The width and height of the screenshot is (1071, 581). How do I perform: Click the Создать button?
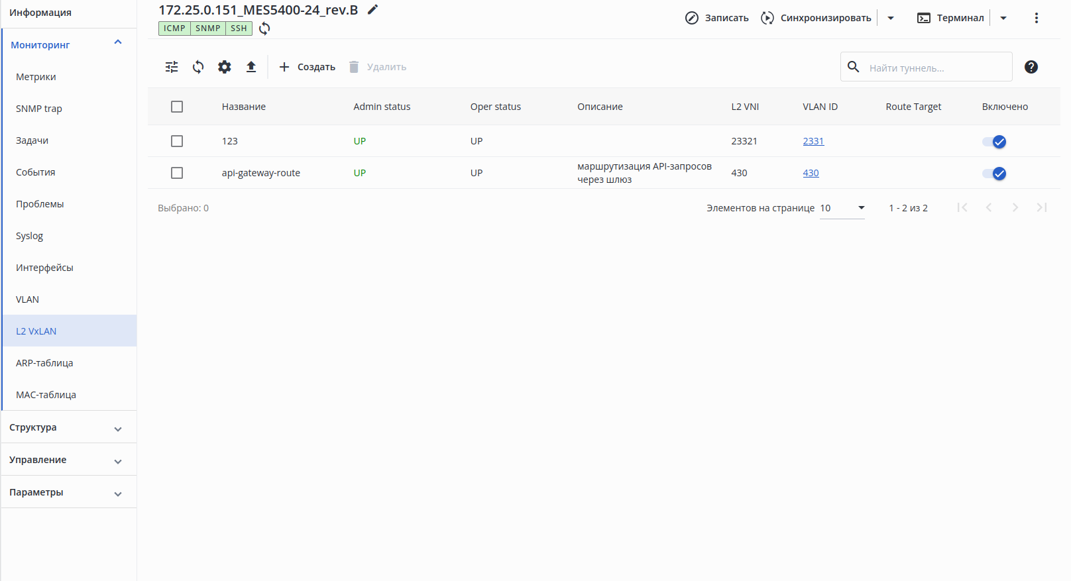point(308,67)
